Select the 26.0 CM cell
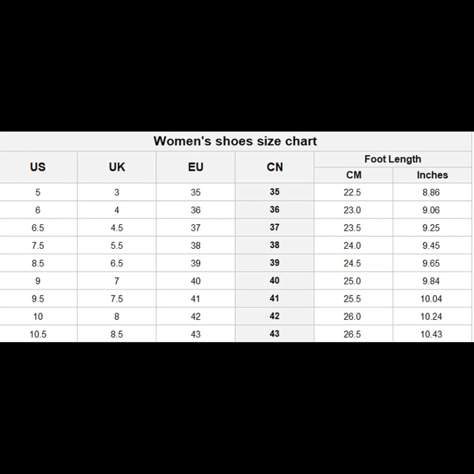The width and height of the screenshot is (474, 474). coord(352,316)
